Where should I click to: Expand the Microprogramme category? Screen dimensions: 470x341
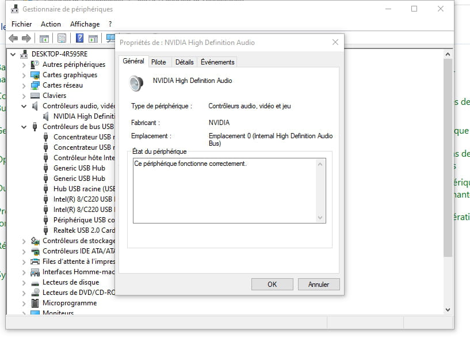24,303
